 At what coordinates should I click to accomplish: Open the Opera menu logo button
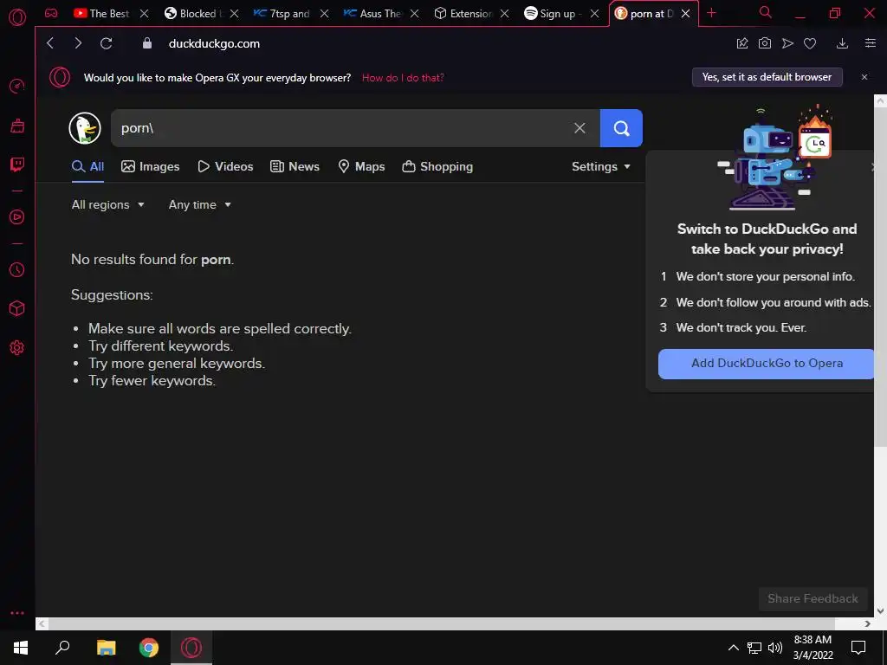[x=17, y=17]
